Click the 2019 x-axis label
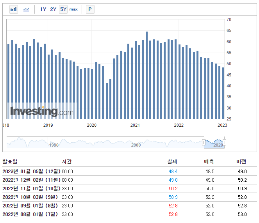The width and height of the screenshot is (259, 223). (x=48, y=125)
